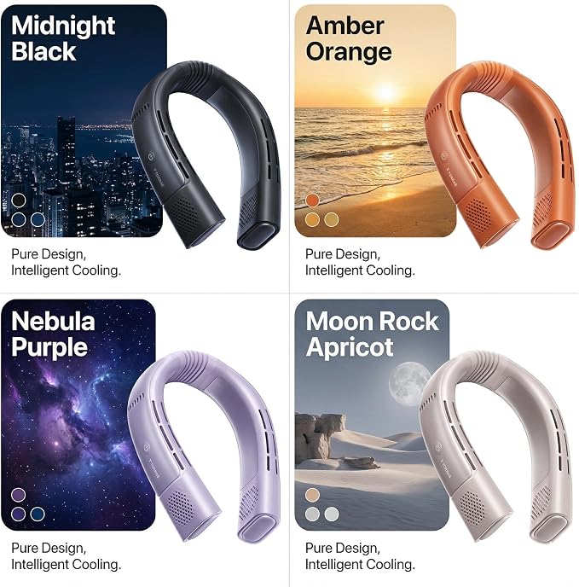Click the tagline beneath the Moon Rock Apricot card

pos(360,556)
